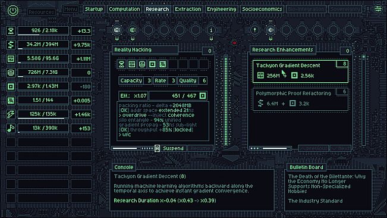Click the Suspend button
The image size is (387, 218).
pyautogui.click(x=173, y=148)
